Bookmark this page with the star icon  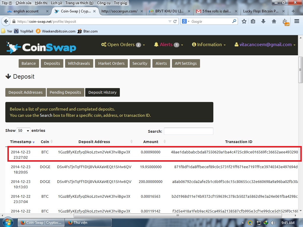coord(244,21)
